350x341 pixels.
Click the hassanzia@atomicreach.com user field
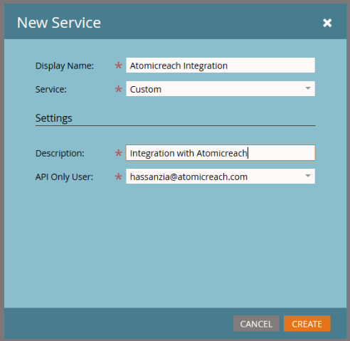[221, 177]
